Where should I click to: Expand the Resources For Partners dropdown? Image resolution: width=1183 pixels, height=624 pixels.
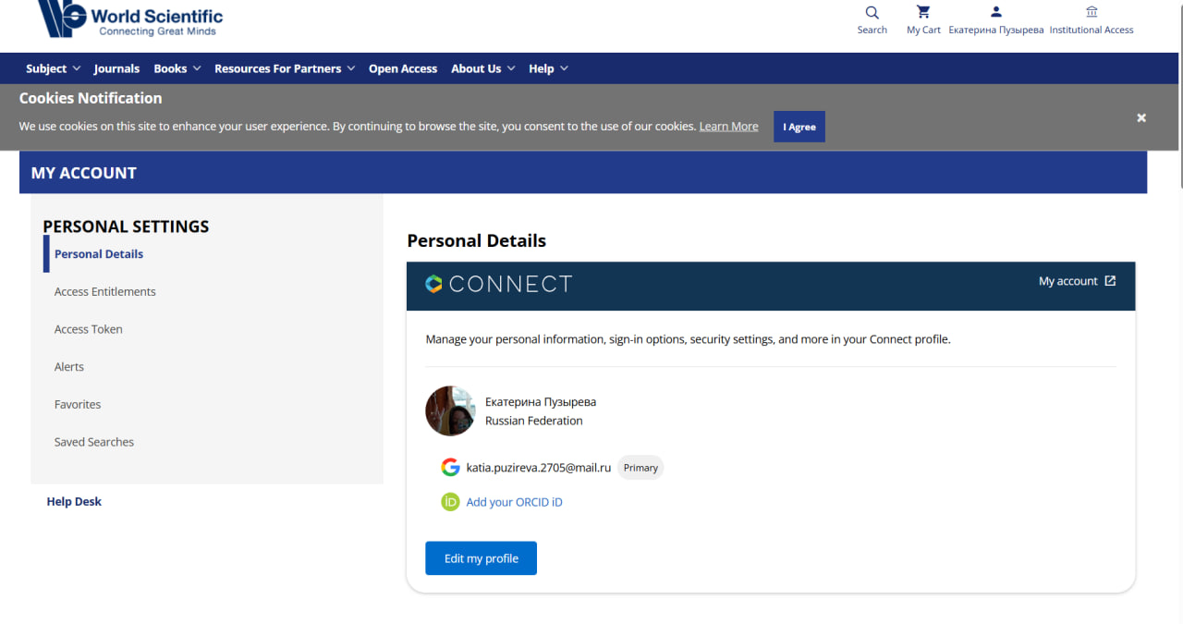[x=284, y=68]
